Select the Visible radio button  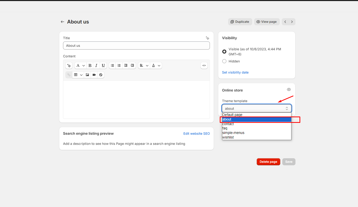(x=224, y=52)
